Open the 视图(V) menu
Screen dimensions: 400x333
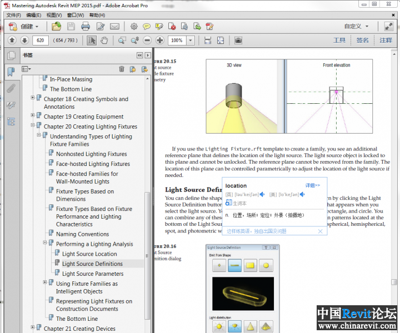[54, 16]
